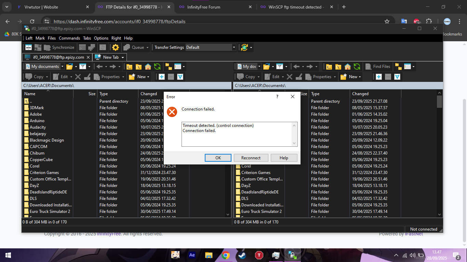Click Steam icon in Windows taskbar

click(x=242, y=255)
